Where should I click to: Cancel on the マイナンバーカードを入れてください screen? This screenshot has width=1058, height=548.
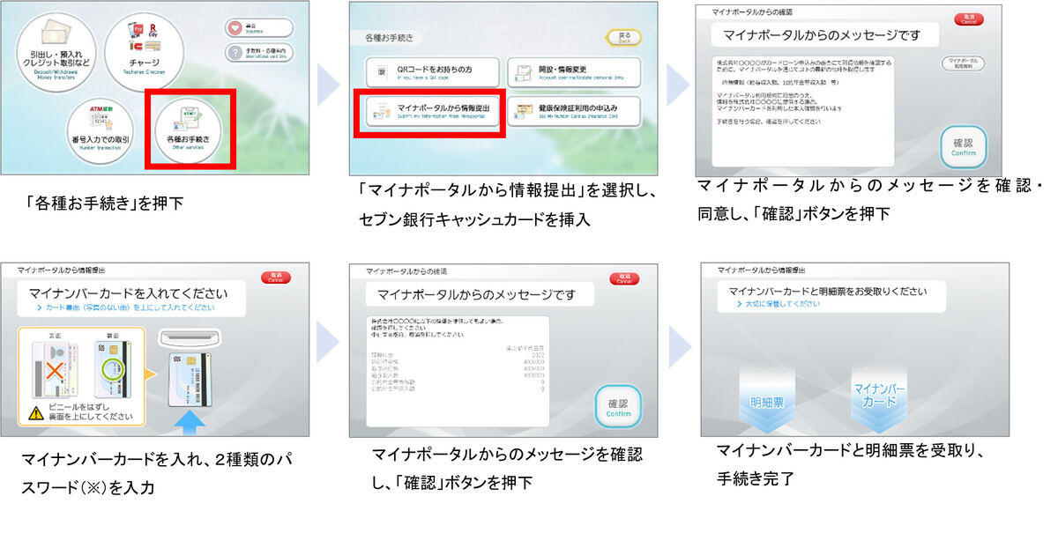pyautogui.click(x=275, y=278)
